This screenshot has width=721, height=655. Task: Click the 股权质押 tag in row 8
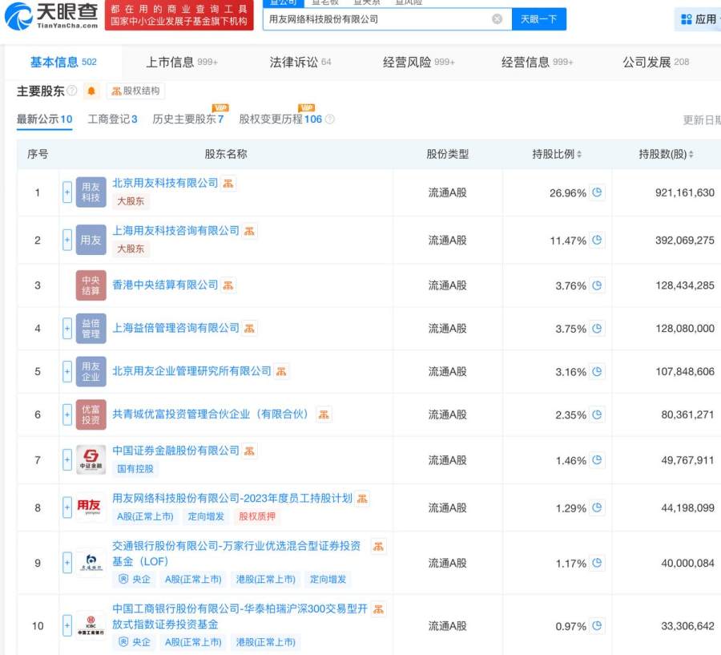[256, 516]
